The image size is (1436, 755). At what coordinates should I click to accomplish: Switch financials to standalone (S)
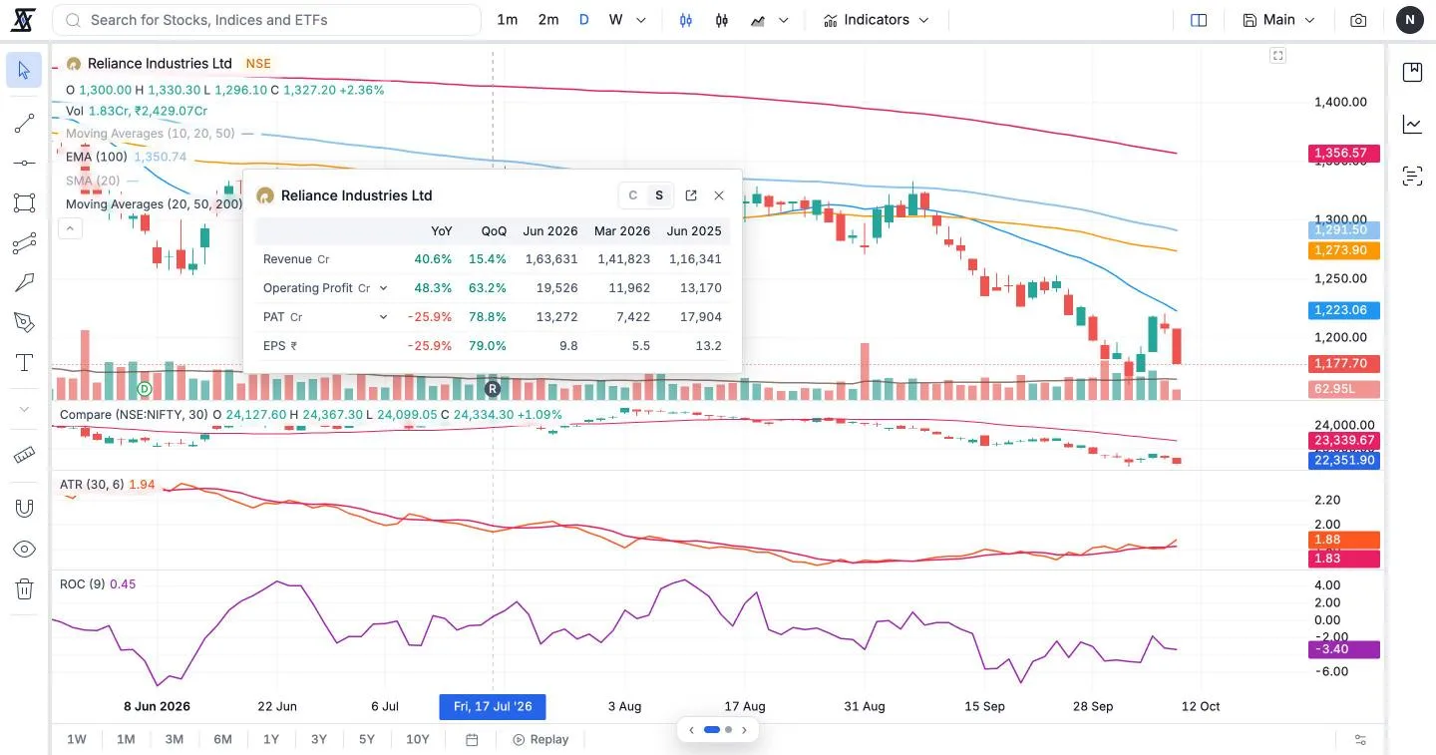pos(659,195)
